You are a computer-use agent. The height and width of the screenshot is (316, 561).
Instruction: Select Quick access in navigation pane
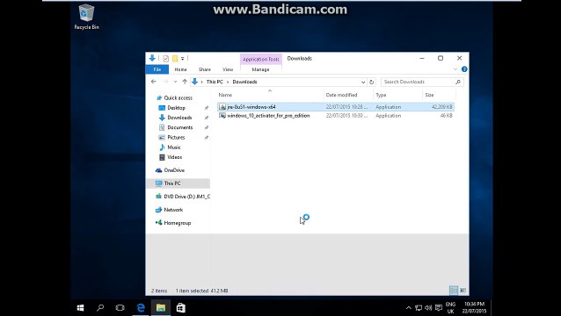178,97
